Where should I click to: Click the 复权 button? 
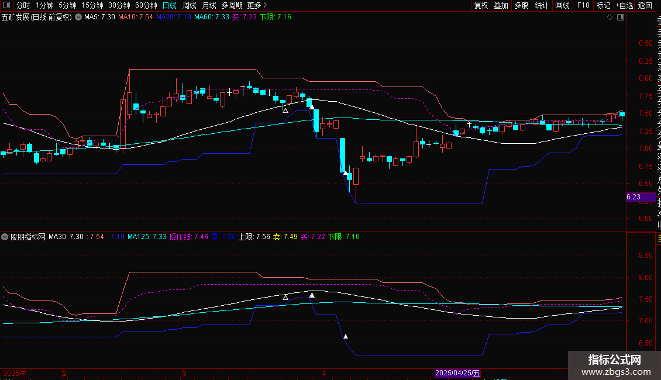[481, 5]
